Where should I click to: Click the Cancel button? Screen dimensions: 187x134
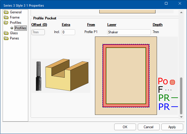tap(149, 127)
